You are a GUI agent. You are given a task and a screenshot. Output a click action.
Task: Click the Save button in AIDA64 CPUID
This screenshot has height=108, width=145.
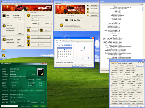tap(36, 106)
